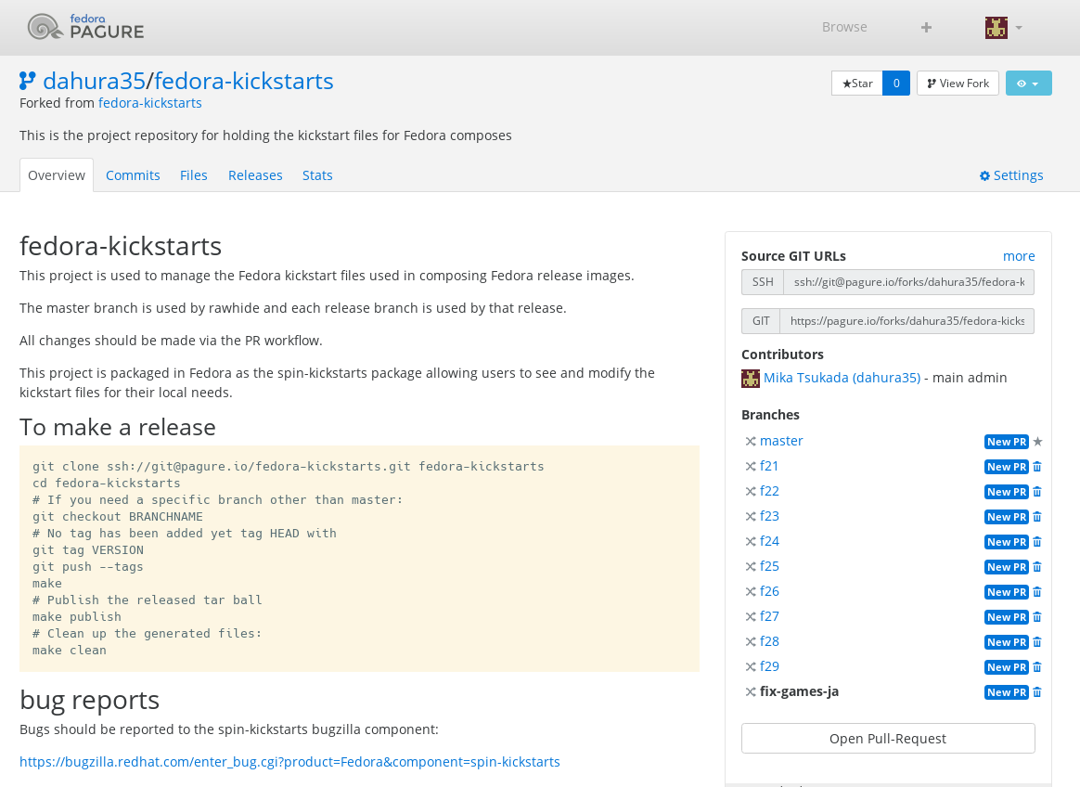Click the star icon beside master branch

pyautogui.click(x=1038, y=442)
